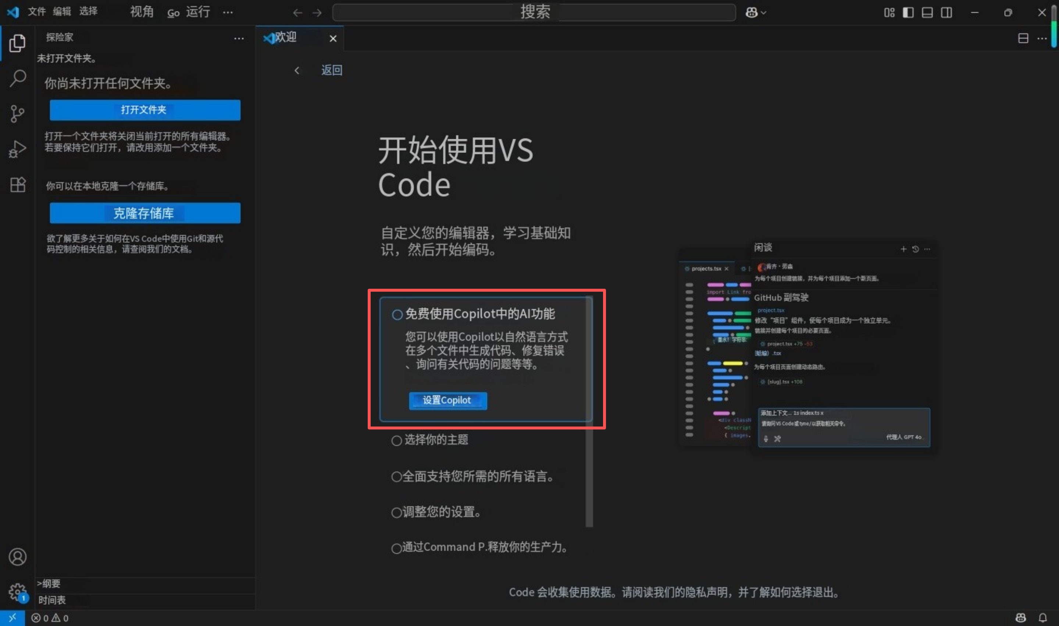
Task: Select 全面支持您所需的所有语言 step
Action: point(473,476)
